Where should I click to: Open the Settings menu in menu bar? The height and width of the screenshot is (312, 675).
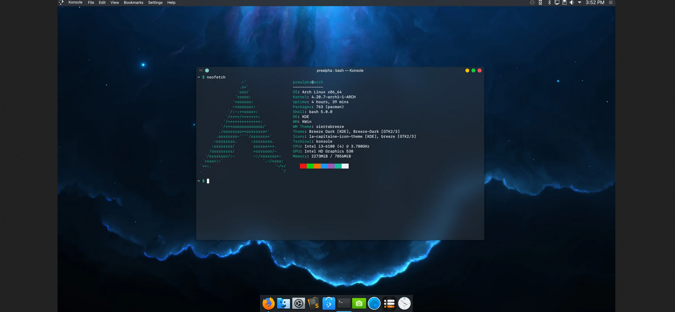155,2
